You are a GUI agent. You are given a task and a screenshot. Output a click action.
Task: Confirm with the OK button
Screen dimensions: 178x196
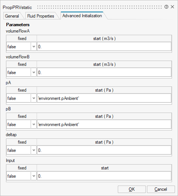pyautogui.click(x=132, y=189)
